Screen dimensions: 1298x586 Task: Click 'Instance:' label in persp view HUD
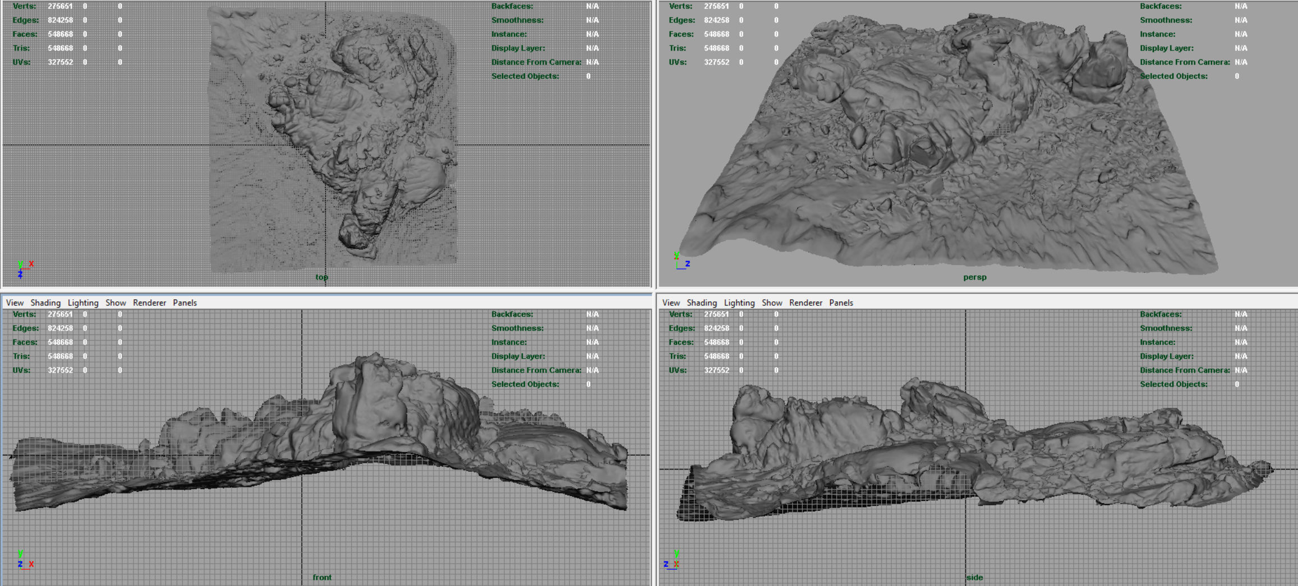(x=1157, y=34)
